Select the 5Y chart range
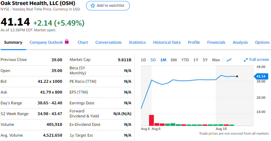Viewport: 271px width, 141px height. (205, 60)
